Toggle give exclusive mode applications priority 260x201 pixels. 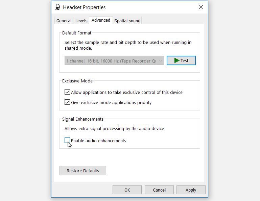click(67, 102)
